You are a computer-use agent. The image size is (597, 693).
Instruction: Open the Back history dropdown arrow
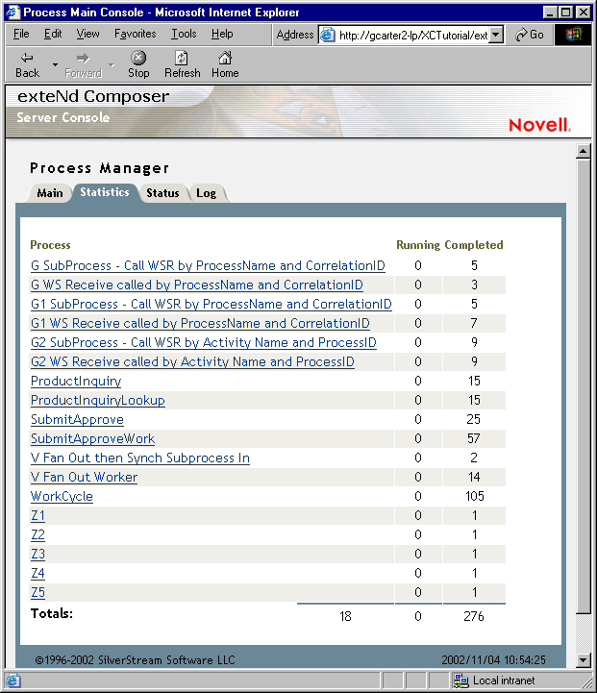click(x=55, y=64)
